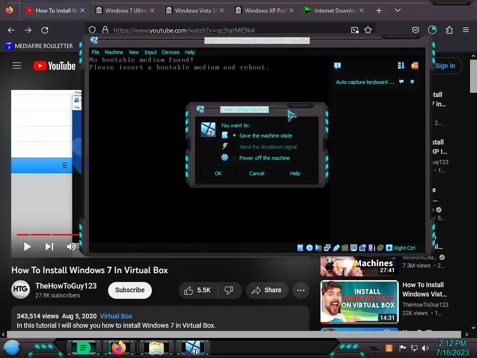This screenshot has height=358, width=477.
Task: Open Firefox Pocket save icon
Action: point(415,30)
